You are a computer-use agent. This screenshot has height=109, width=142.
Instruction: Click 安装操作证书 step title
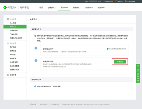(x=48, y=61)
